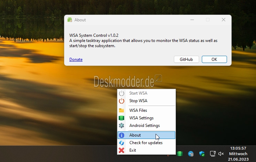Confirm About dialog with OK button

(214, 60)
